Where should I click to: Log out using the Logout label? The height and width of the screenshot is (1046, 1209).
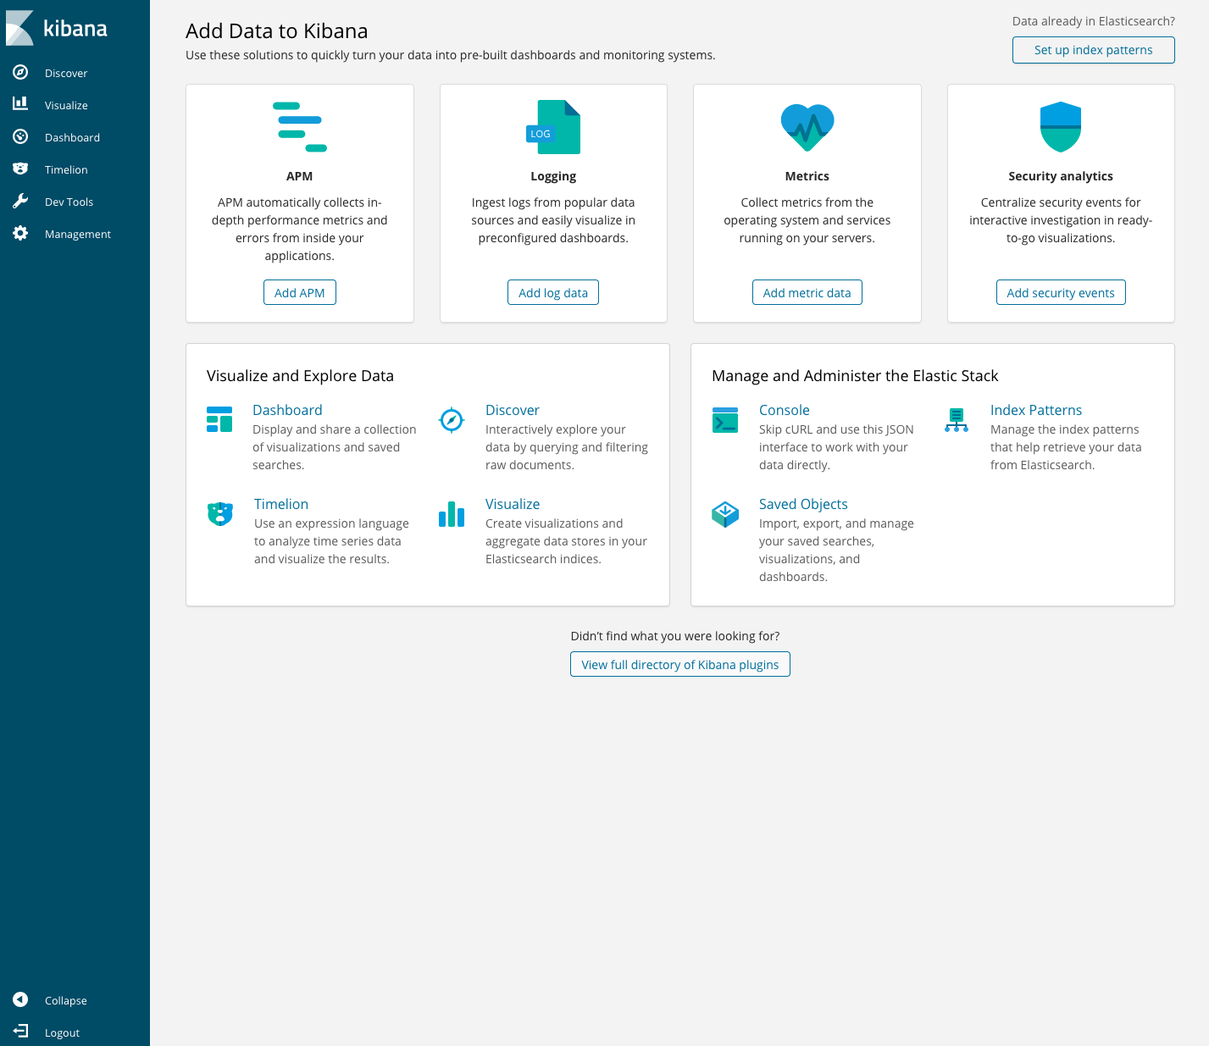(62, 1033)
